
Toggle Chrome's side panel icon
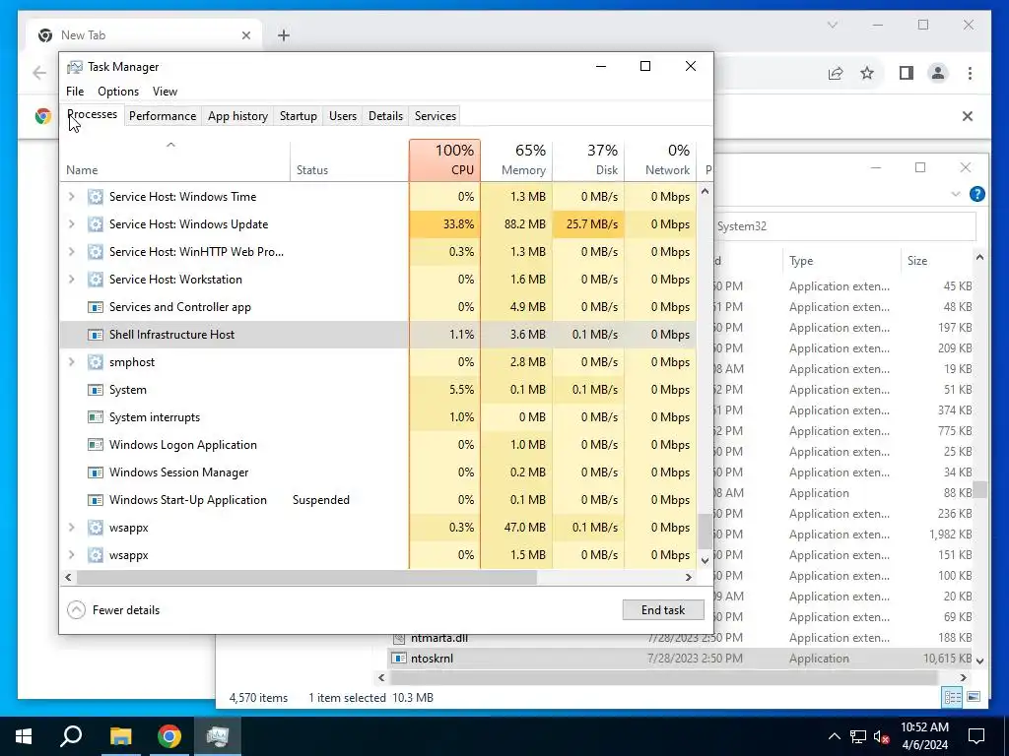(907, 73)
